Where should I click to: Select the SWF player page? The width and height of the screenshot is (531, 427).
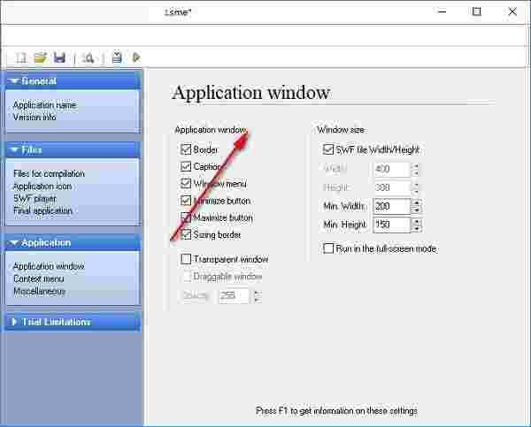(x=35, y=199)
